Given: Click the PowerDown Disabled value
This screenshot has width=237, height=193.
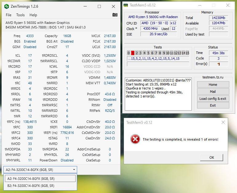Looking at the screenshot, I should (x=67, y=160).
